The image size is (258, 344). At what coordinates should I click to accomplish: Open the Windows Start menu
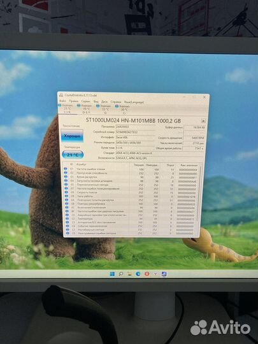pos(112,274)
